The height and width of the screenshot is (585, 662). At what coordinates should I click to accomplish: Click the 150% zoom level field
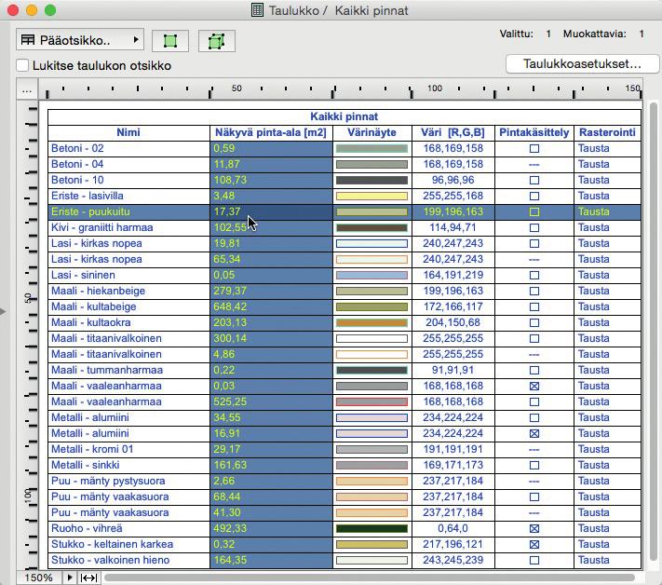tap(39, 578)
